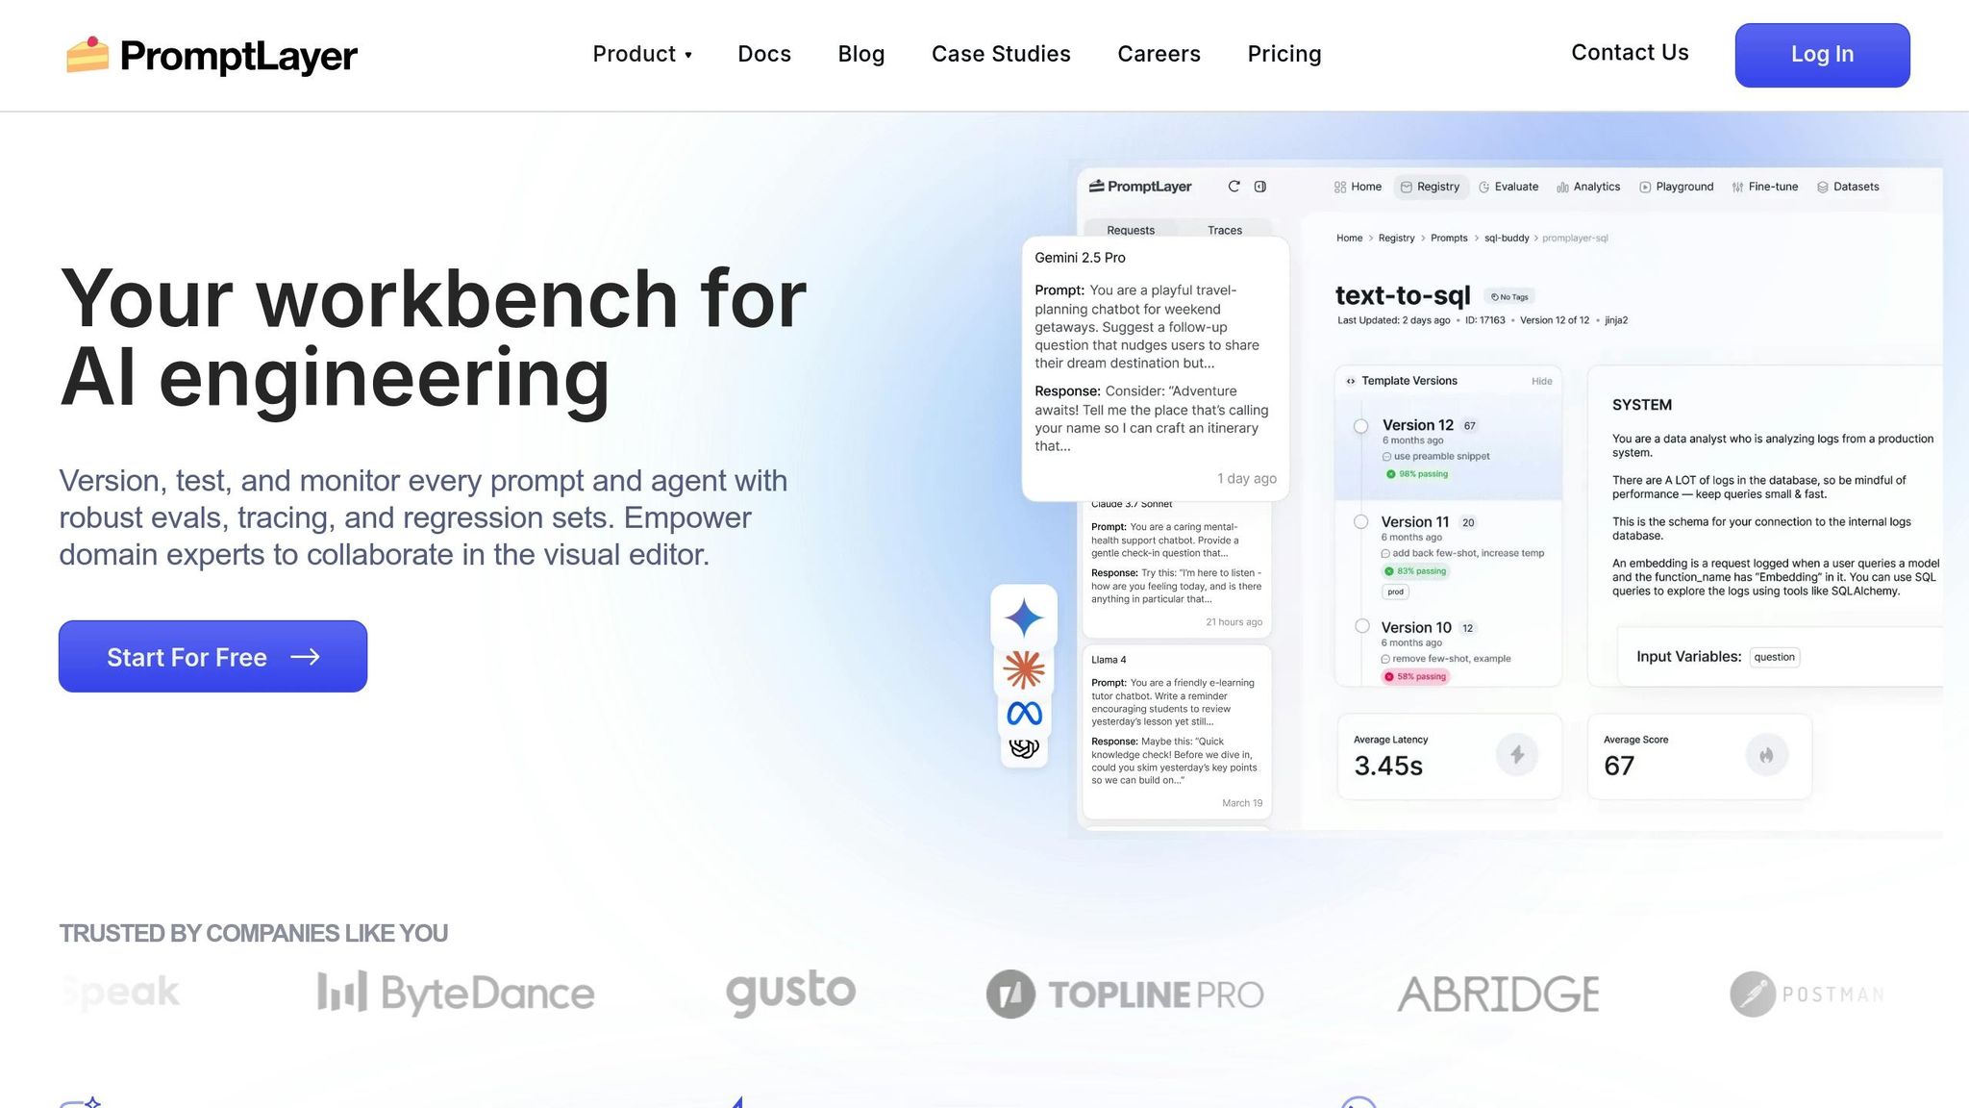Click the Claude starburst model icon

(x=1024, y=669)
